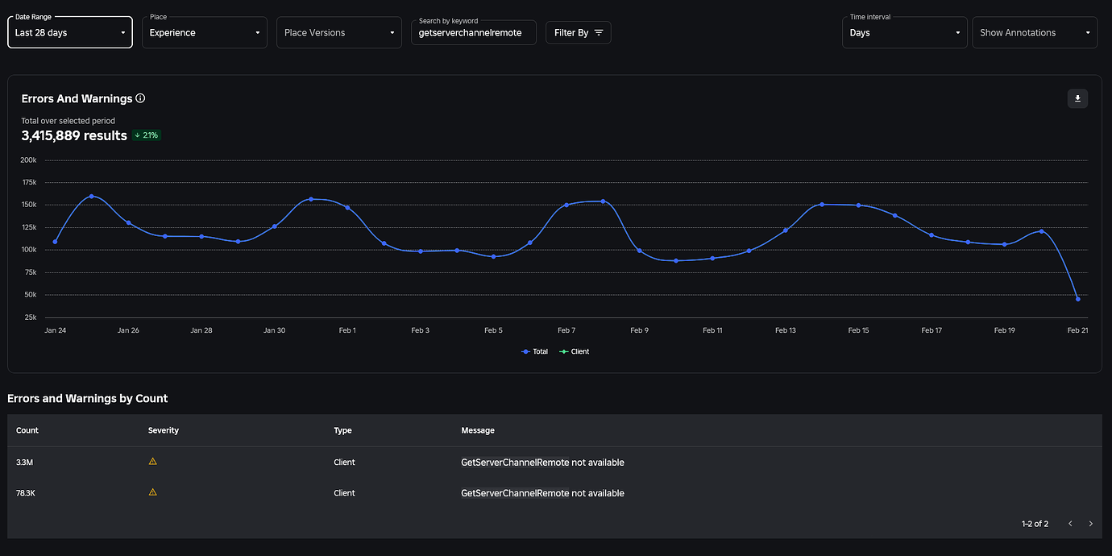Open the Place dropdown showing Experience
The height and width of the screenshot is (556, 1112).
tap(205, 32)
